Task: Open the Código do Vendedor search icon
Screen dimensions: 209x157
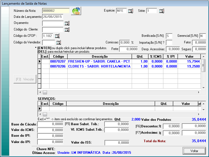Action: point(59,42)
